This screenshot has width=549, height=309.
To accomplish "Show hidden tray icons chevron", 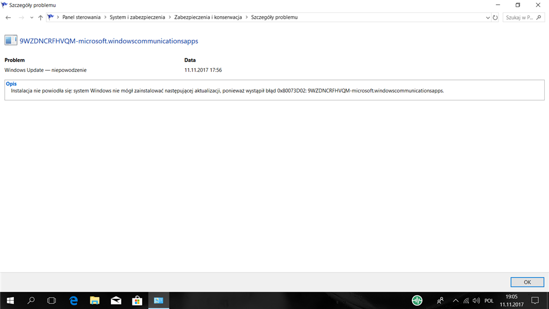I will tap(456, 300).
